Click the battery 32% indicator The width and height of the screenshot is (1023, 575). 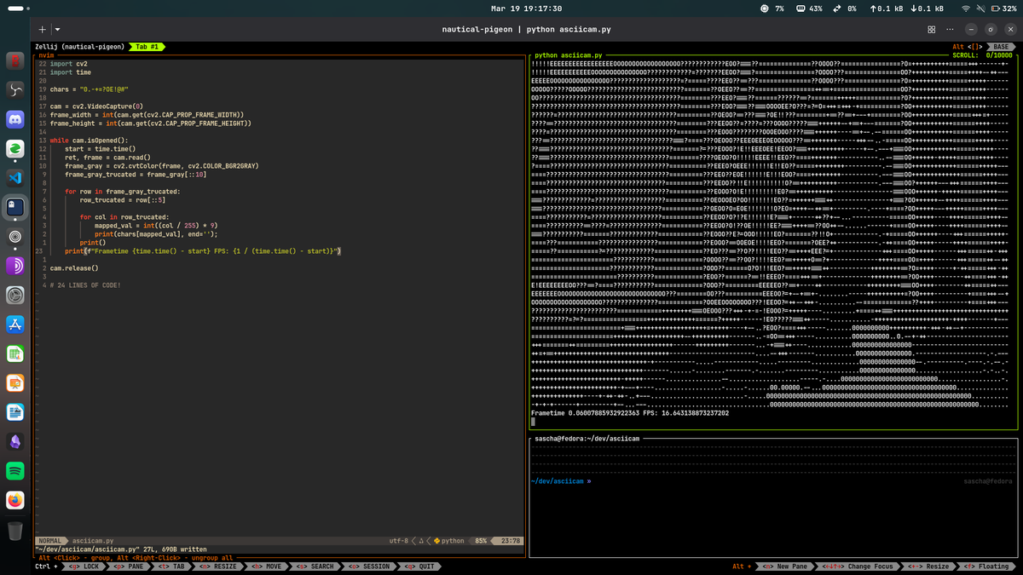[x=1003, y=8]
